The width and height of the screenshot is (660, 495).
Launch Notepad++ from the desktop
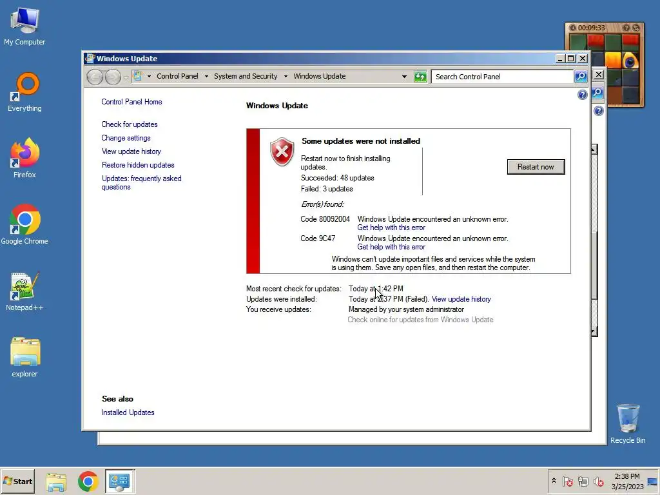coord(24,291)
